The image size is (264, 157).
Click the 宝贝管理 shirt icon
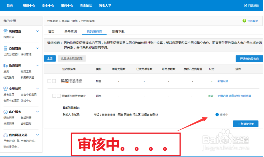(6, 89)
